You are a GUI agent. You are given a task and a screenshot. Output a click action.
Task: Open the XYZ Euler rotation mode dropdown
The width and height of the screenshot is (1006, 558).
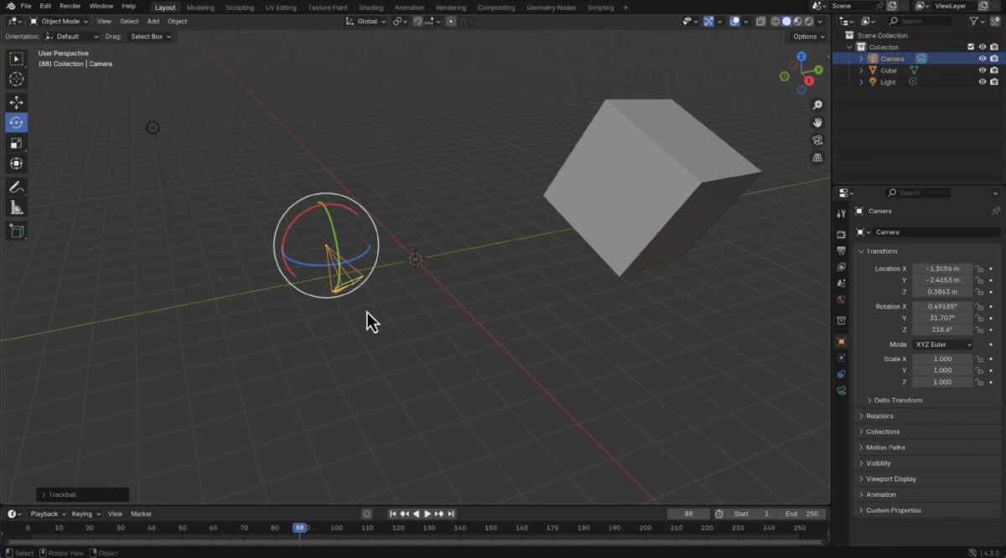pos(943,344)
